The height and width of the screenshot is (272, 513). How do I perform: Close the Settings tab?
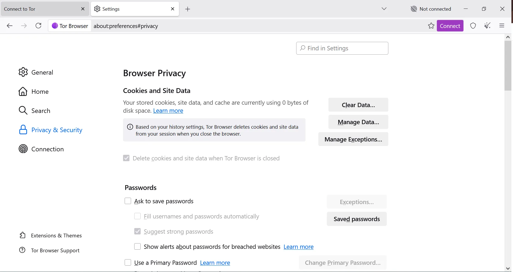tap(173, 9)
